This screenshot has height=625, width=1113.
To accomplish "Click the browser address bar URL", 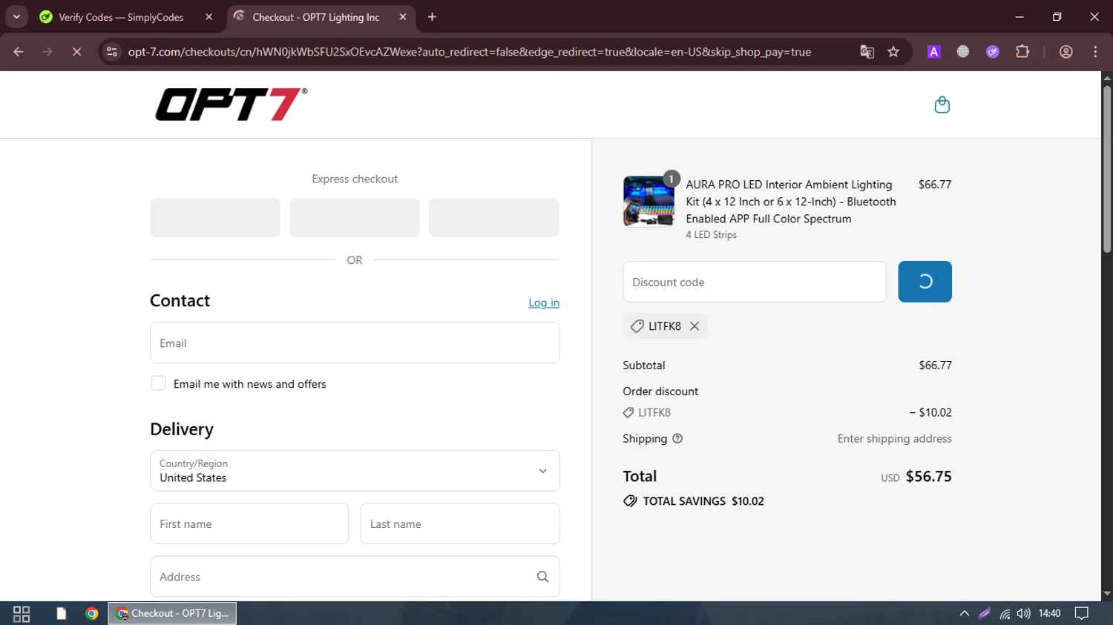I will tap(469, 52).
